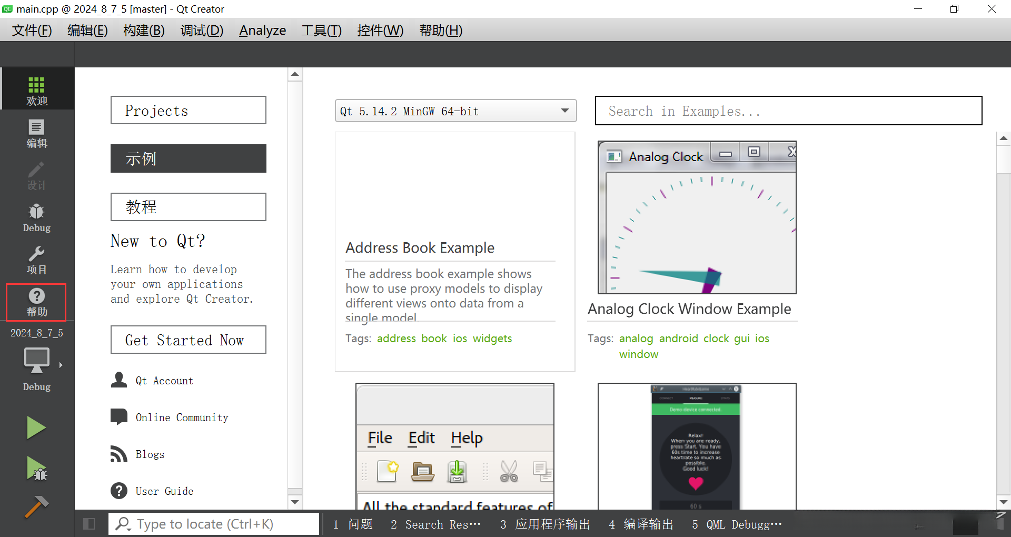Open the Blogs link
Screen dimensions: 1011x537
tap(150, 454)
